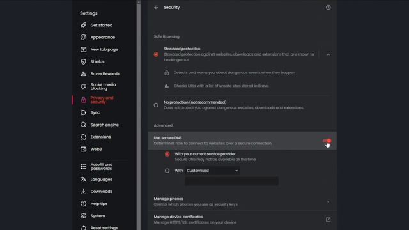This screenshot has width=409, height=230.
Task: Click the Autofill and passwords list icon
Action: [x=83, y=167]
